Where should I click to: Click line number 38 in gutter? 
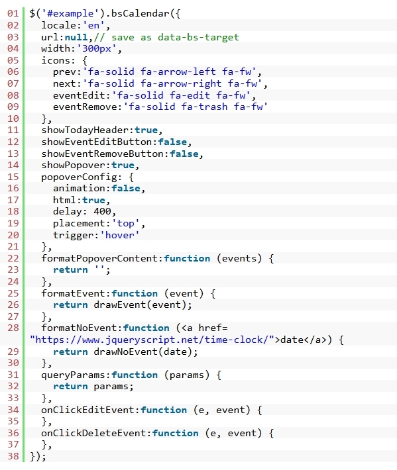tap(13, 456)
